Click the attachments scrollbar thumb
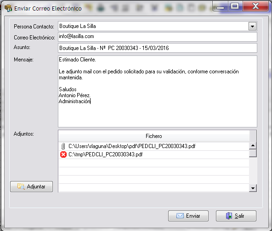This screenshot has width=272, height=231. (x=253, y=153)
